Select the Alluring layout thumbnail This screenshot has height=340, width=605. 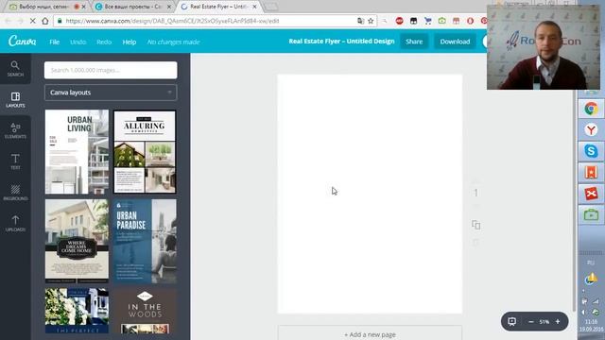click(x=145, y=152)
